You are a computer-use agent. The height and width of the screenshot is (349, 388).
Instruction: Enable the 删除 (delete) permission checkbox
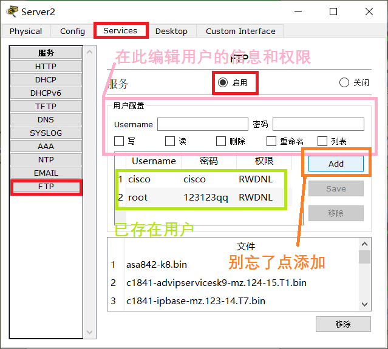click(x=221, y=141)
